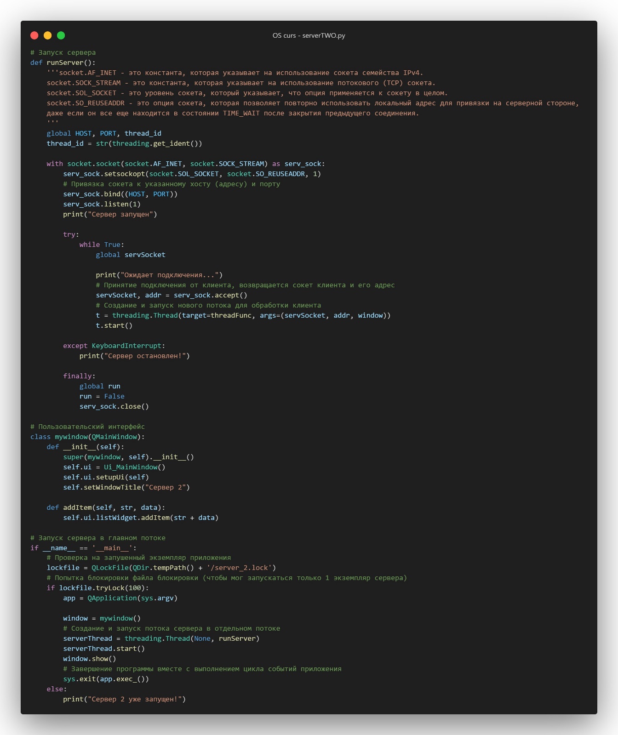Viewport: 618px width, 735px height.
Task: Click the 'run = False' line
Action: pos(102,396)
